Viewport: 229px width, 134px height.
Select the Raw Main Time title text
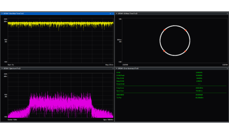coord(14,13)
